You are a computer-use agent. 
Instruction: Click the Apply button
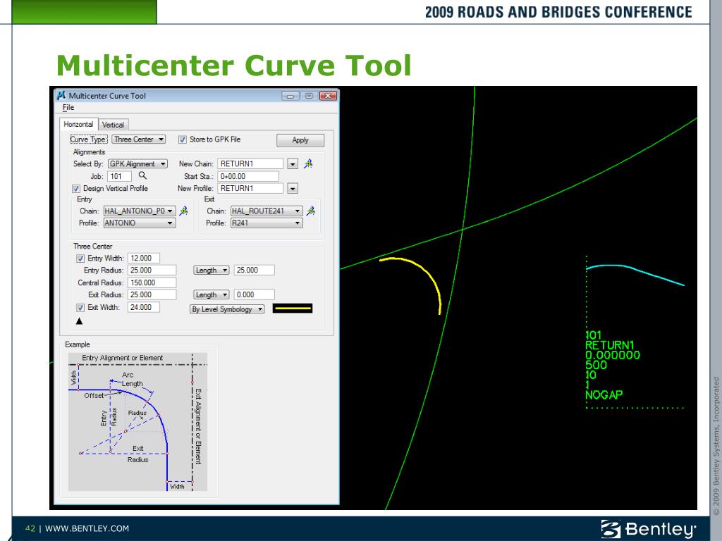point(300,140)
